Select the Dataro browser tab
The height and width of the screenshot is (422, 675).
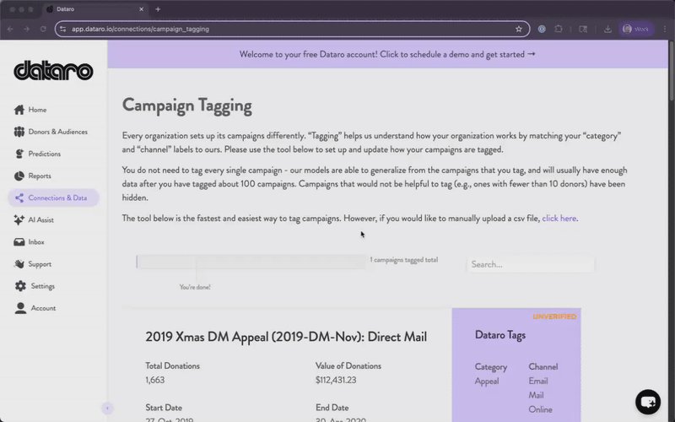tap(94, 9)
